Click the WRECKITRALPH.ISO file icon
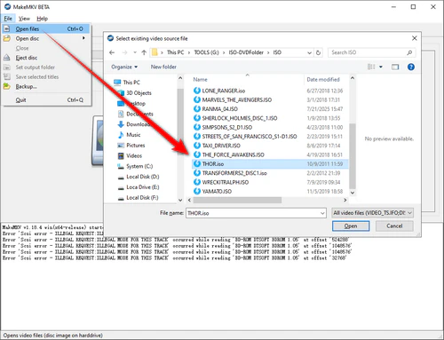Viewport: 444px width, 340px height. (x=197, y=182)
